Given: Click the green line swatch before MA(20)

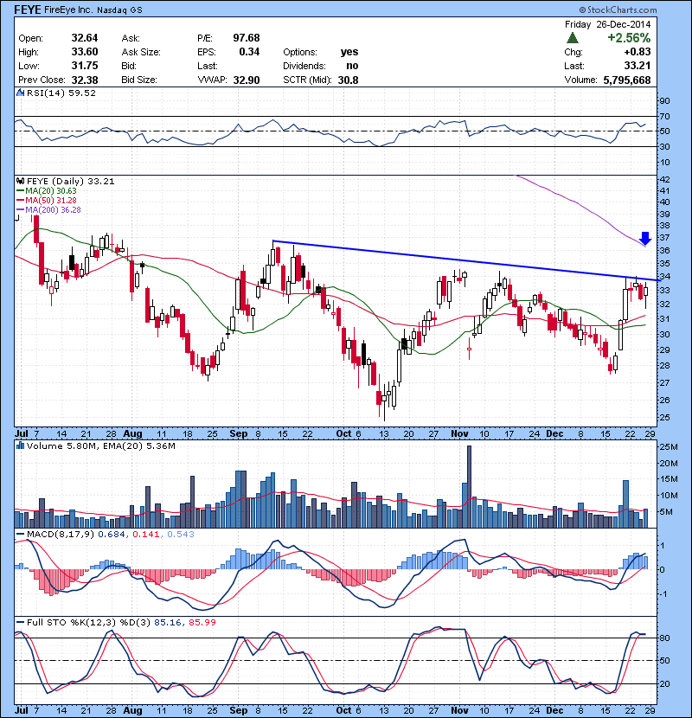Looking at the screenshot, I should [x=20, y=191].
